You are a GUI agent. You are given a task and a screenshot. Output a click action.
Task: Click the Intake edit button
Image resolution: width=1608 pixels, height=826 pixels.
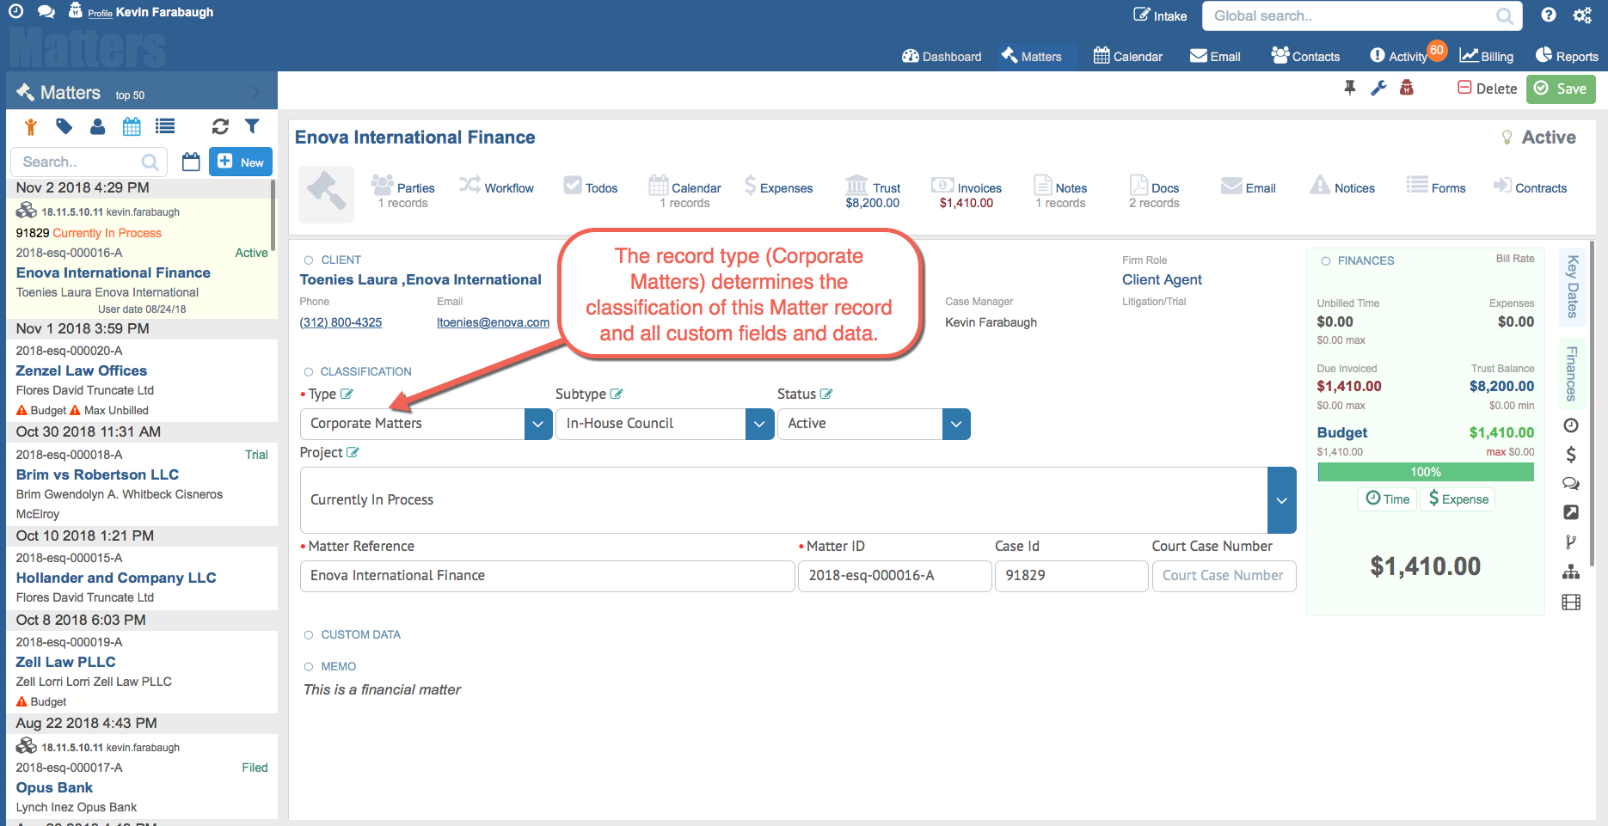click(1159, 15)
